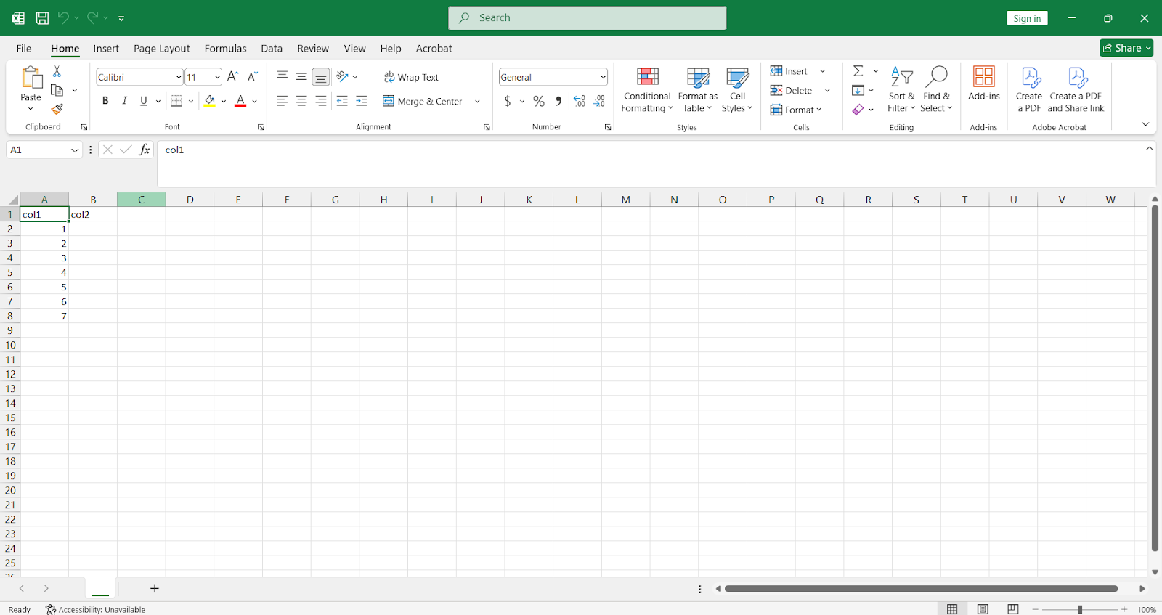Image resolution: width=1162 pixels, height=615 pixels.
Task: Expand the Calibri font name dropdown
Action: tap(179, 77)
